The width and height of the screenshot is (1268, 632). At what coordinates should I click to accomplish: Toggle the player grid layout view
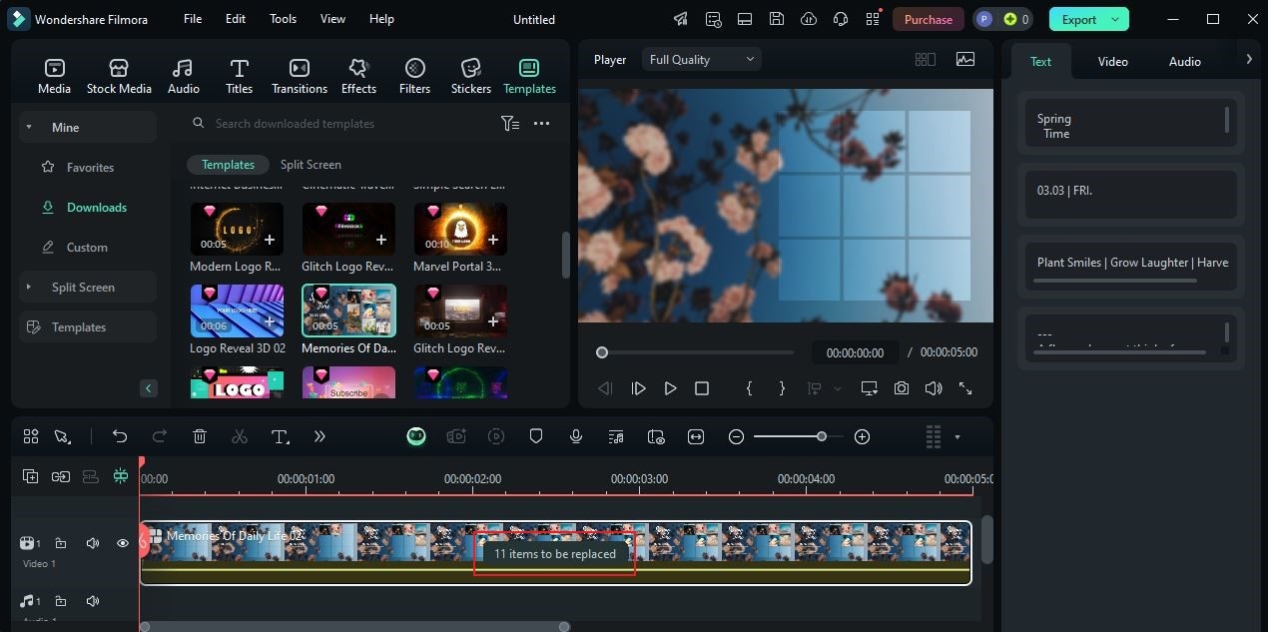926,60
